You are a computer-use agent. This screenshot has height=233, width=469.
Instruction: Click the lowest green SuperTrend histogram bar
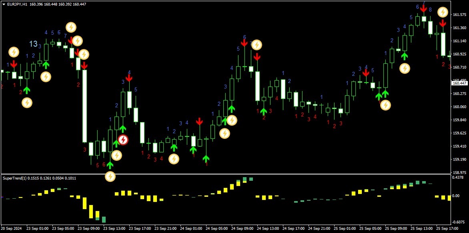click(104, 219)
